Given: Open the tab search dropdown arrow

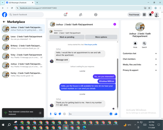Looking at the screenshot, I should click(3, 3).
